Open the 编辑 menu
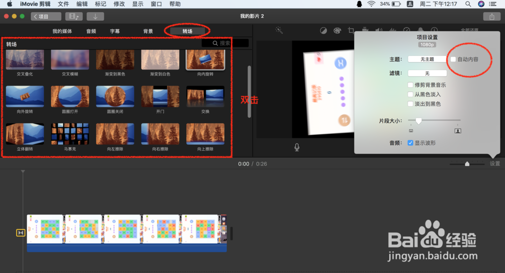The image size is (505, 273). pyautogui.click(x=82, y=4)
